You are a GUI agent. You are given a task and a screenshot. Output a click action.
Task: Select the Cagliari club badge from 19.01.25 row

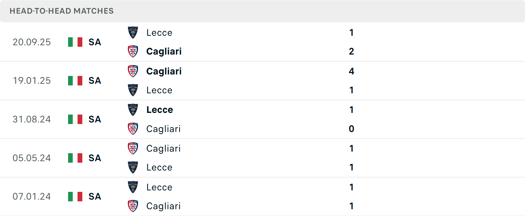tap(133, 71)
